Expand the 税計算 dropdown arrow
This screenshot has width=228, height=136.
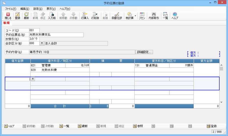(x=135, y=16)
